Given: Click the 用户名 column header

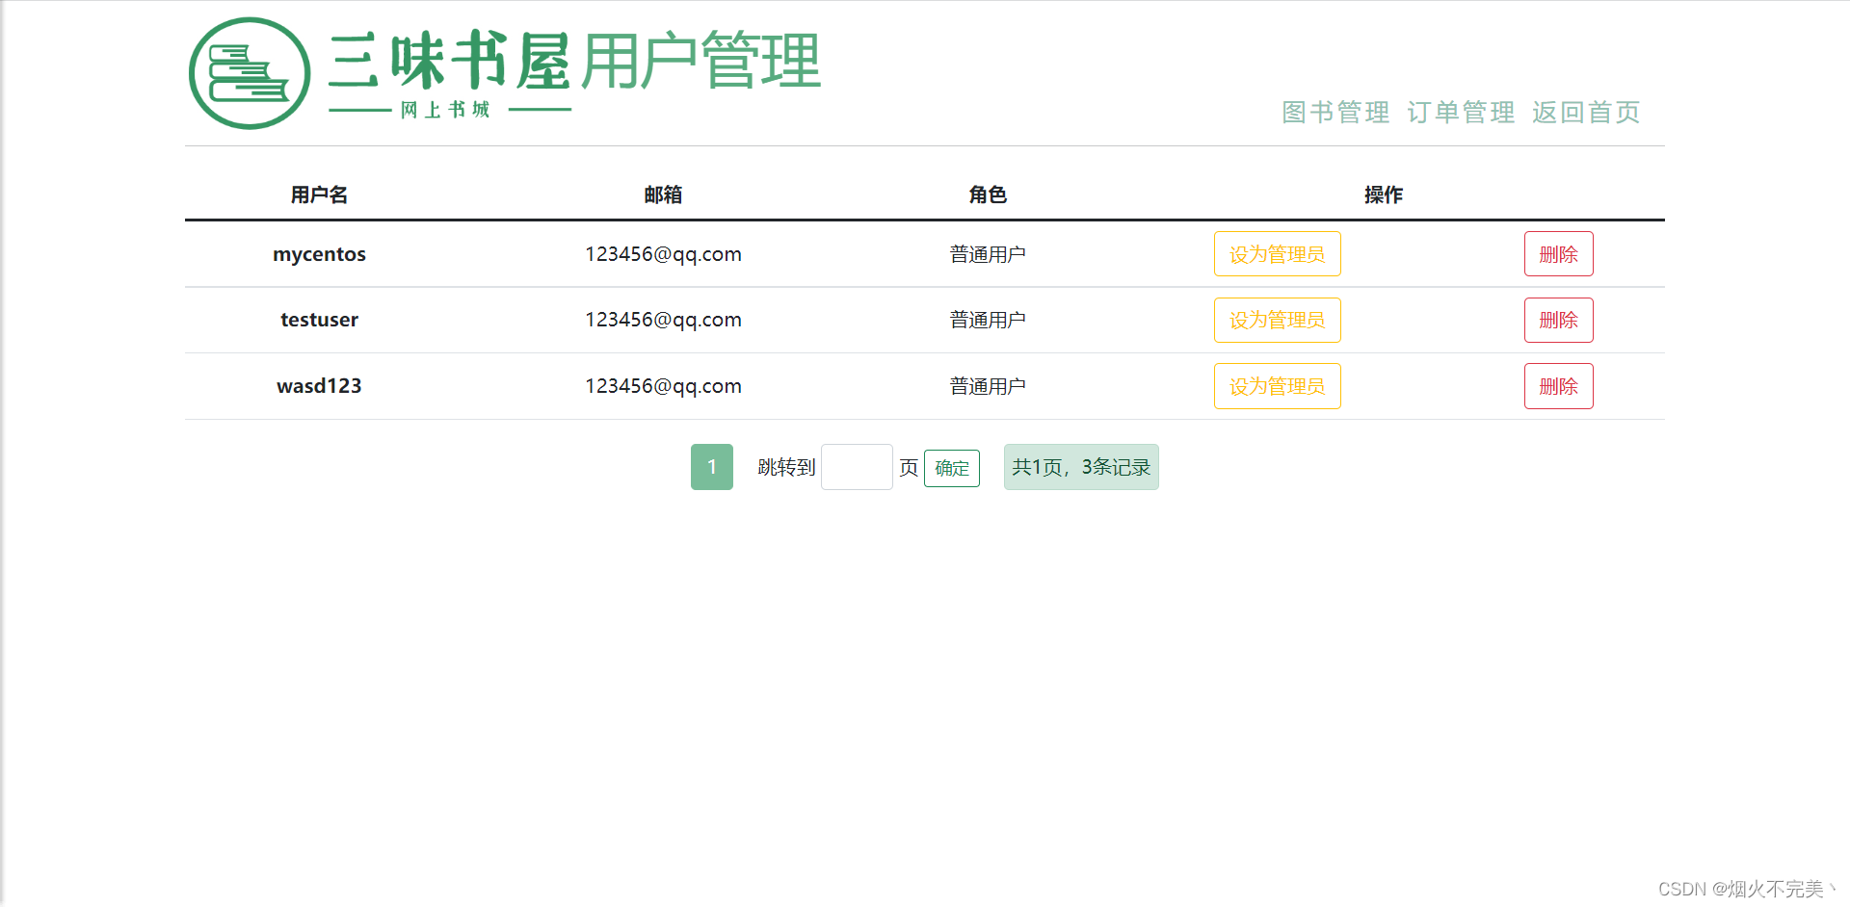Looking at the screenshot, I should (x=319, y=194).
